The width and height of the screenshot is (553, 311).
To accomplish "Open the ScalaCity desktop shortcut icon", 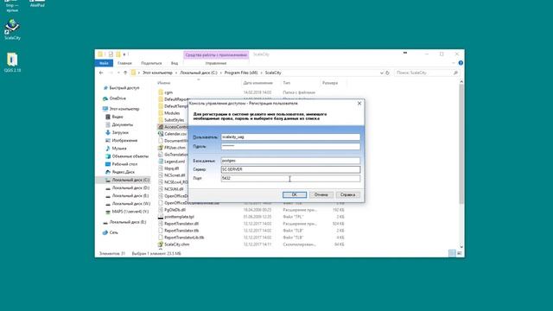I will [12, 27].
